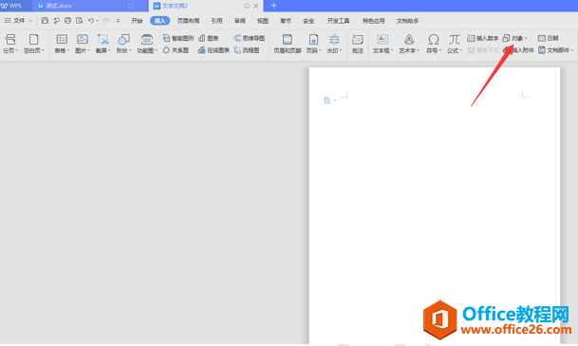This screenshot has height=346, width=578.
Task: Switch to the 文档助手 document assistant tab
Action: [x=407, y=21]
